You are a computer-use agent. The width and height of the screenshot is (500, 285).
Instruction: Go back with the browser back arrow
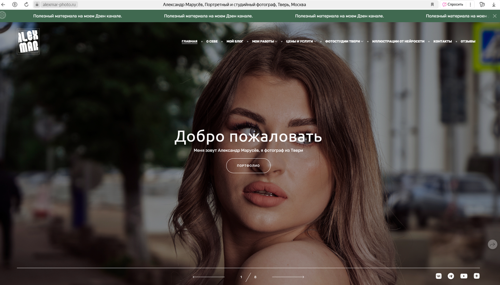(3, 4)
